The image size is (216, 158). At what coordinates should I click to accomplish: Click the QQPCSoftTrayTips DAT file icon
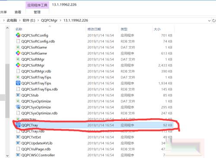18,77
